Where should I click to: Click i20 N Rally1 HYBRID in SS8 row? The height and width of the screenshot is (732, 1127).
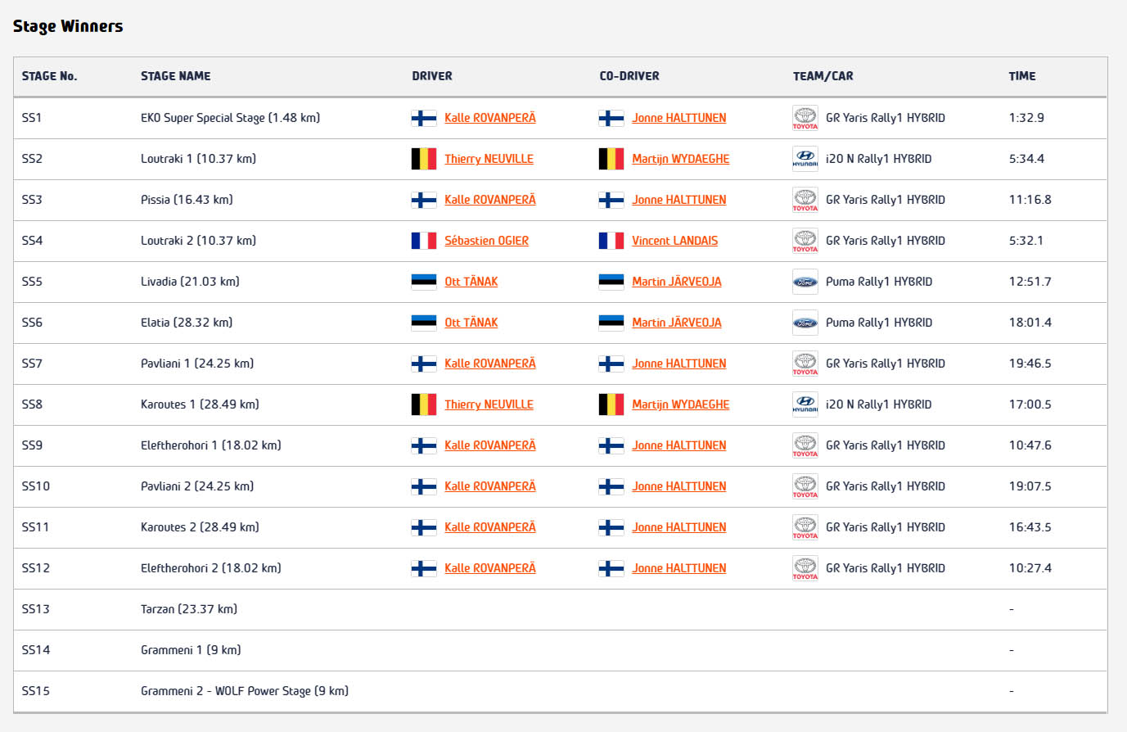(x=878, y=404)
